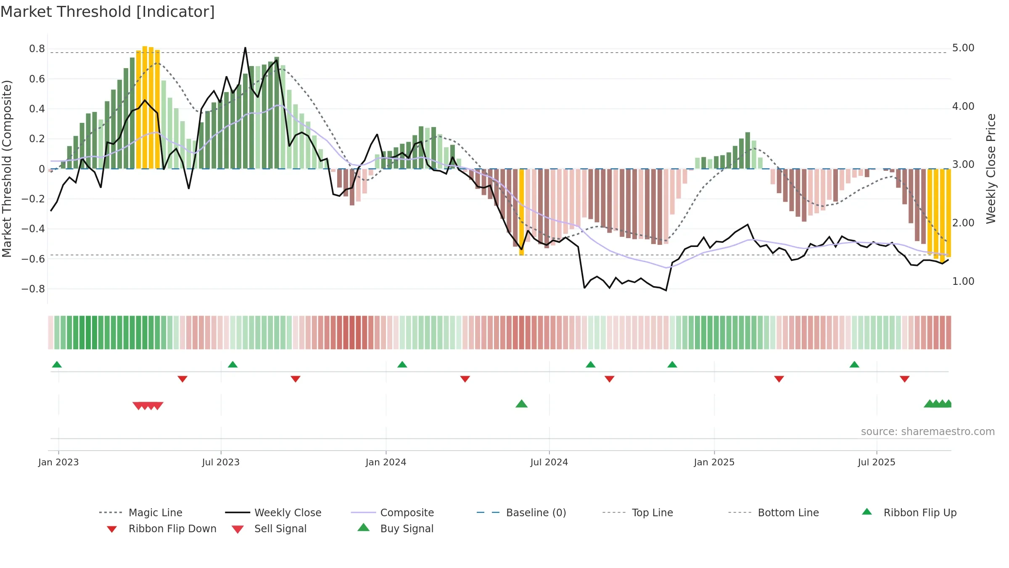
Task: Toggle the Bottom Line legend entry
Action: (773, 512)
